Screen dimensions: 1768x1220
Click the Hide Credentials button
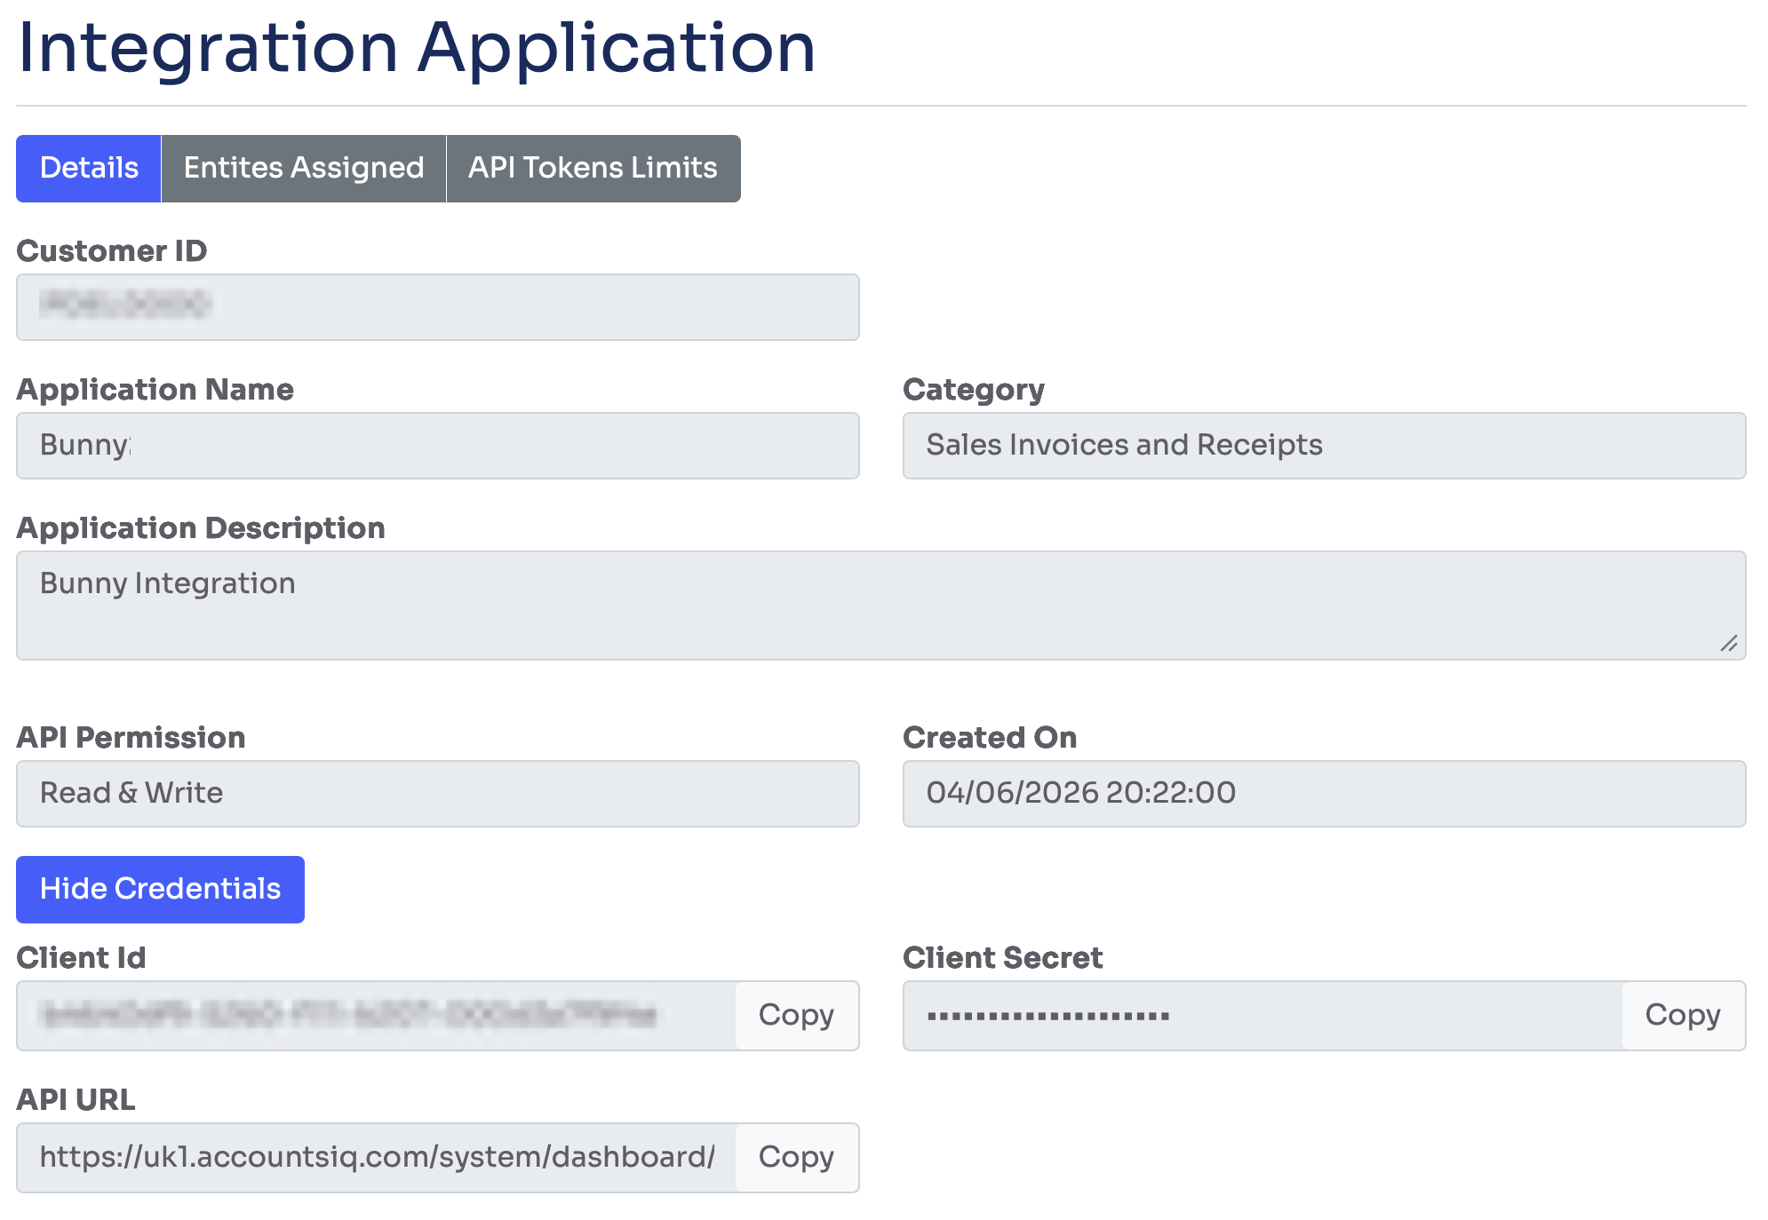coord(160,889)
